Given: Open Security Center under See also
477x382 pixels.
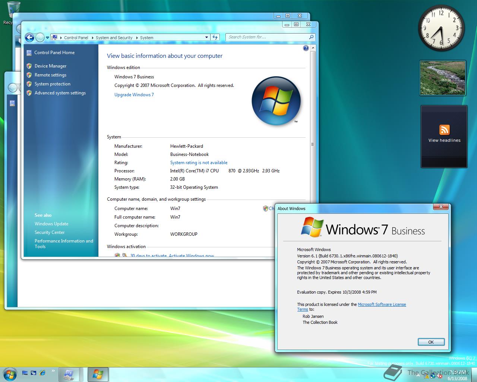Looking at the screenshot, I should point(50,232).
